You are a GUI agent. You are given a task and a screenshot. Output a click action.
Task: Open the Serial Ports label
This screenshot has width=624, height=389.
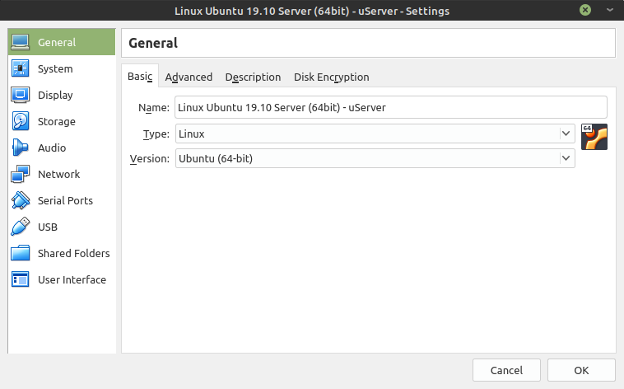65,200
